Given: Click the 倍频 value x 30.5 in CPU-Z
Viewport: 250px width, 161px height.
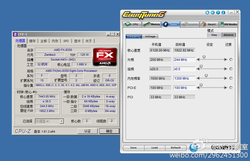Looking at the screenshot, I should pyautogui.click(x=47, y=101).
